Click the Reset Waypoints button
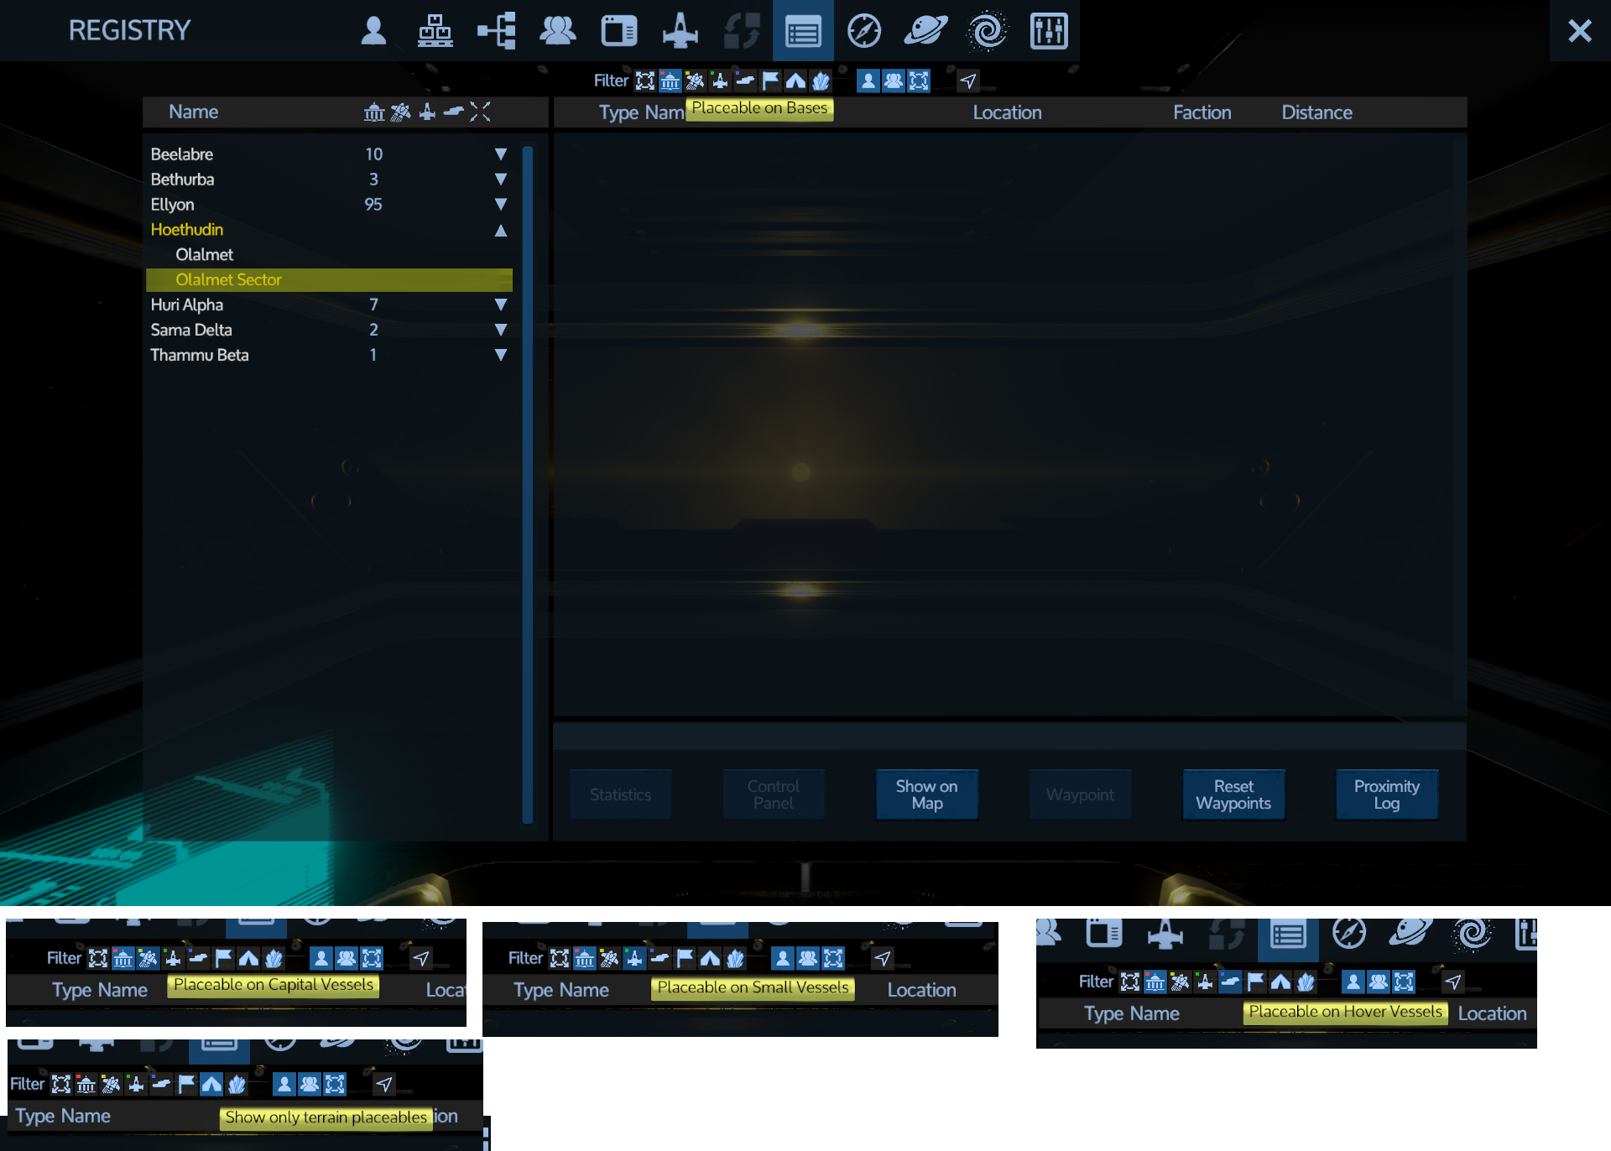 (x=1233, y=794)
